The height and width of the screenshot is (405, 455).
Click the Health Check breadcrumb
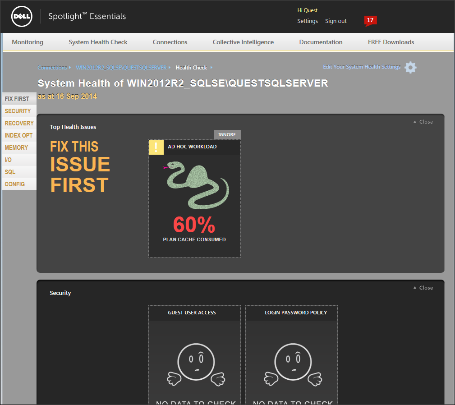[x=191, y=68]
